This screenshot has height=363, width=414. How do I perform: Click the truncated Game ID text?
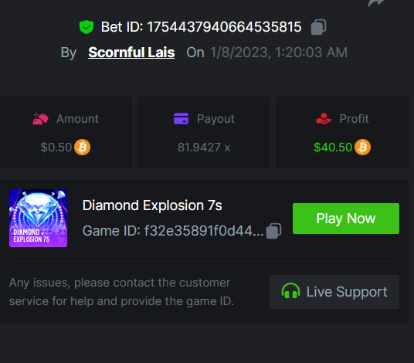[x=204, y=231]
